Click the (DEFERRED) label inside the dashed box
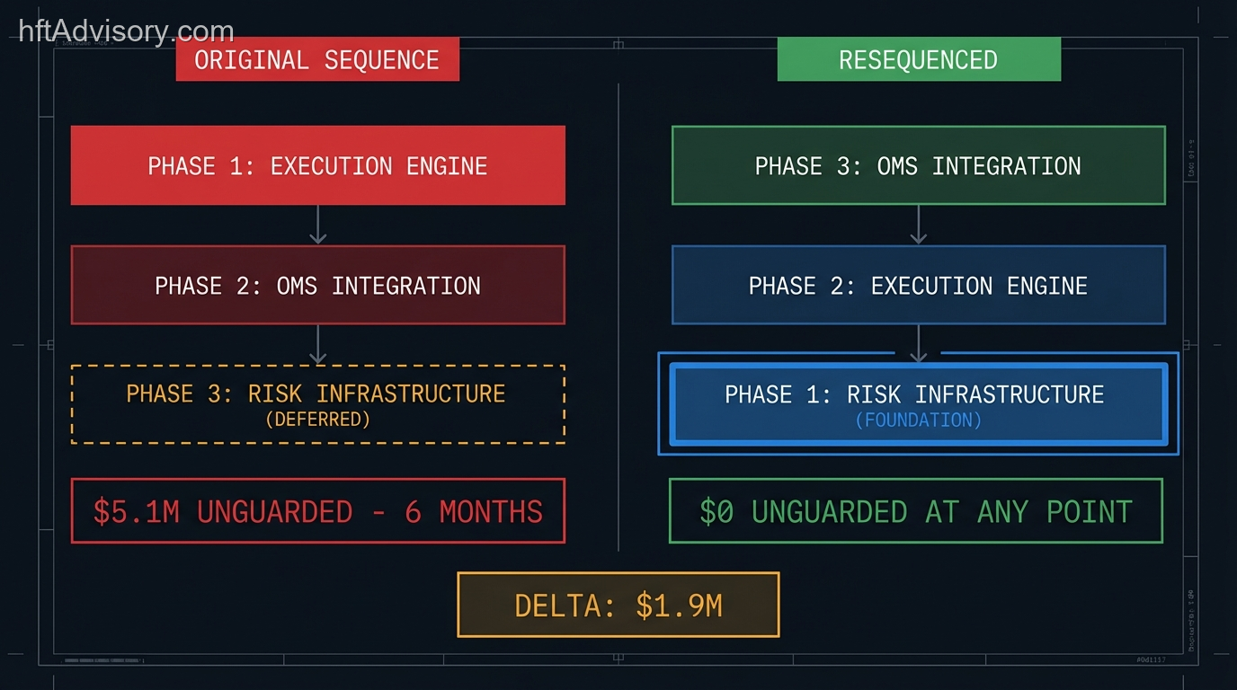This screenshot has height=690, width=1237. (317, 420)
